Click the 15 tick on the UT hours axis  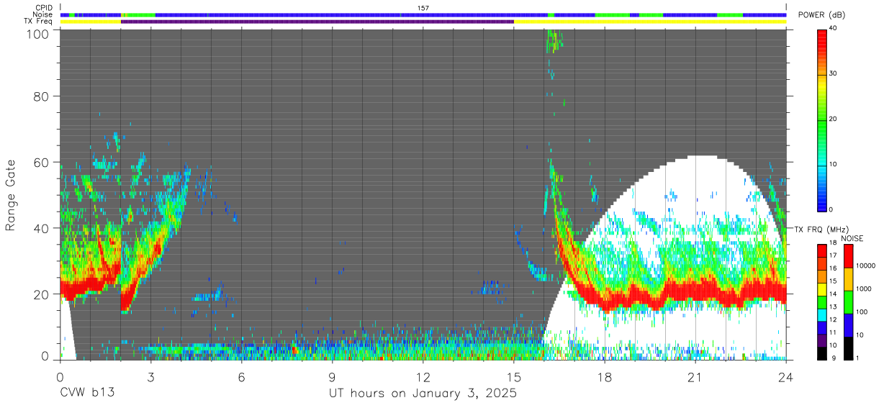pyautogui.click(x=513, y=376)
